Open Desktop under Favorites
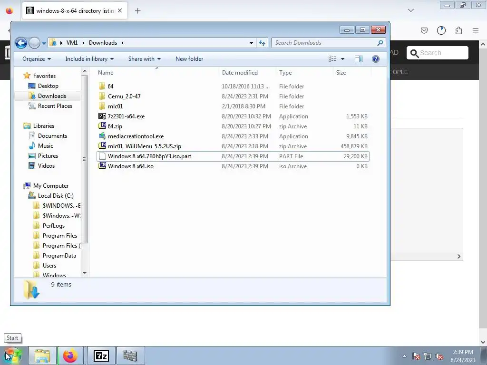Screen dimensions: 487x365 tap(48, 86)
